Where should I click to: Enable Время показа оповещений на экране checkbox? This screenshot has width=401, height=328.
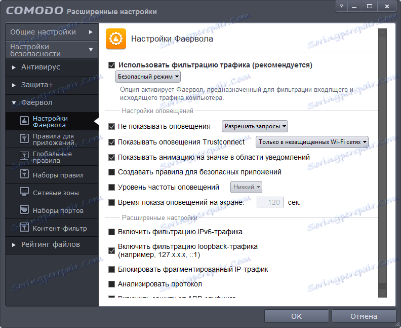click(x=111, y=203)
